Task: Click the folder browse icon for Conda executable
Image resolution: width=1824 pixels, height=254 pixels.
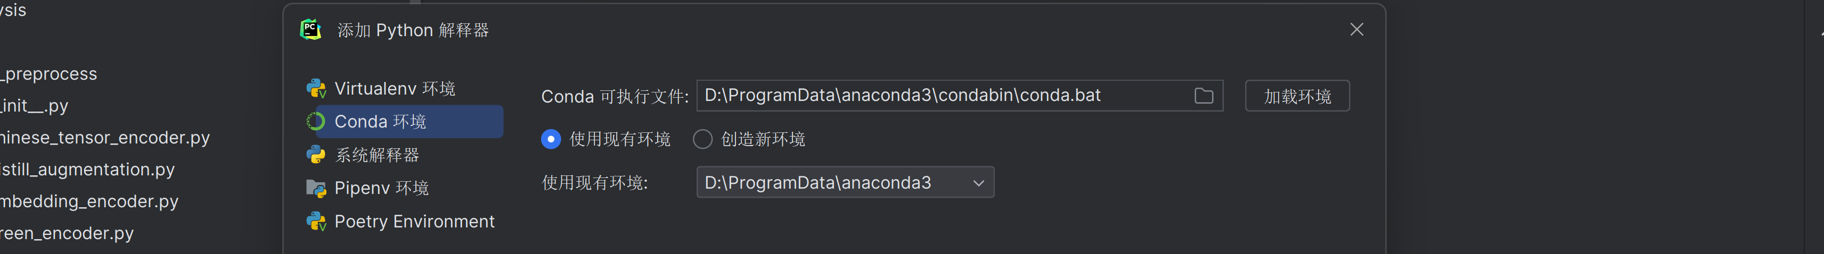Action: tap(1203, 96)
